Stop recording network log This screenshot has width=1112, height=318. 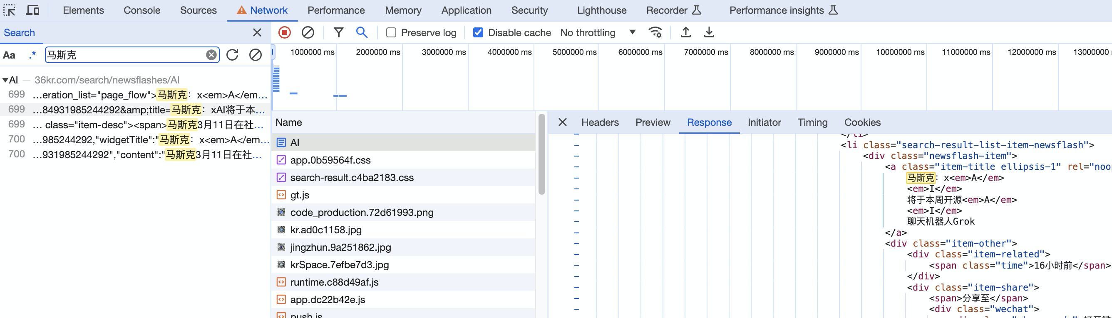click(x=285, y=32)
